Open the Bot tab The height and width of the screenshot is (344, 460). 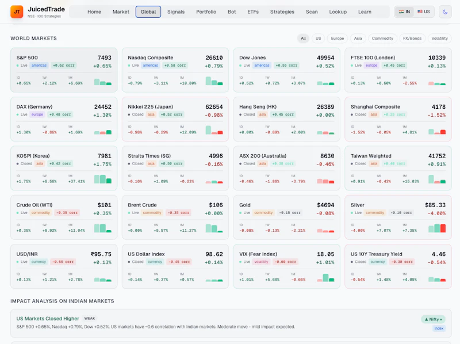click(x=232, y=12)
